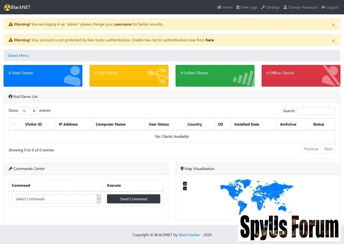Viewport: 344px width, 244px height.
Task: Expand the Slaves Menu
Action: click(18, 56)
